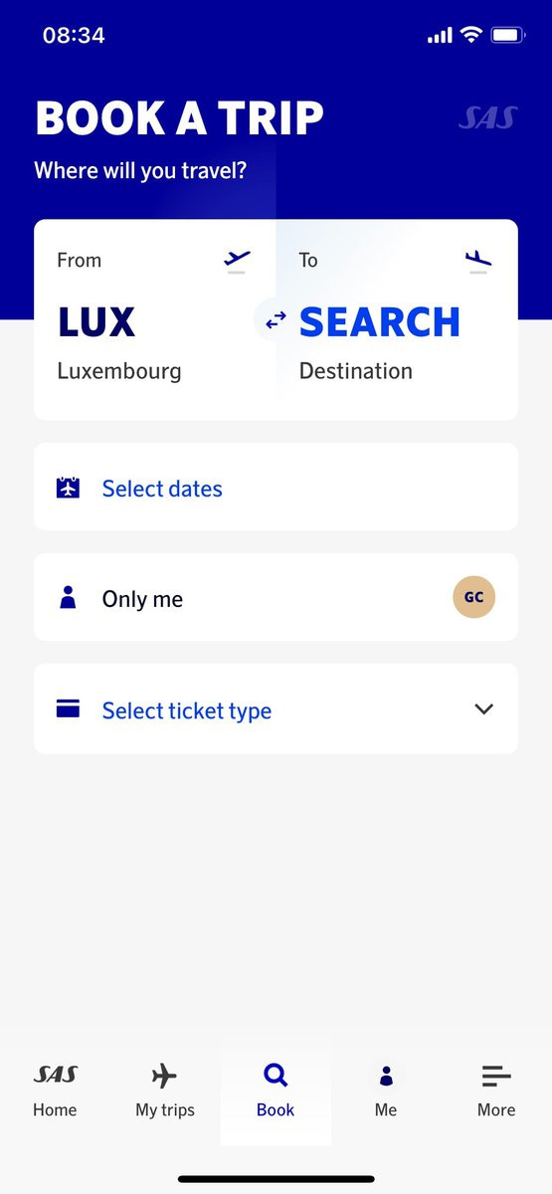Tap the SAS logo in header
The image size is (552, 1194).
[487, 118]
